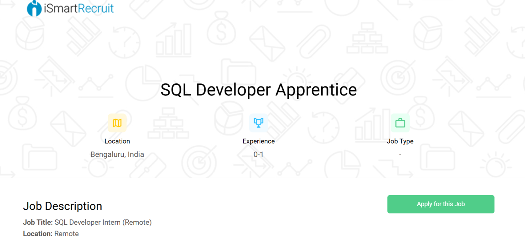Click the 0-1 experience value
Image resolution: width=525 pixels, height=238 pixels.
tap(259, 155)
